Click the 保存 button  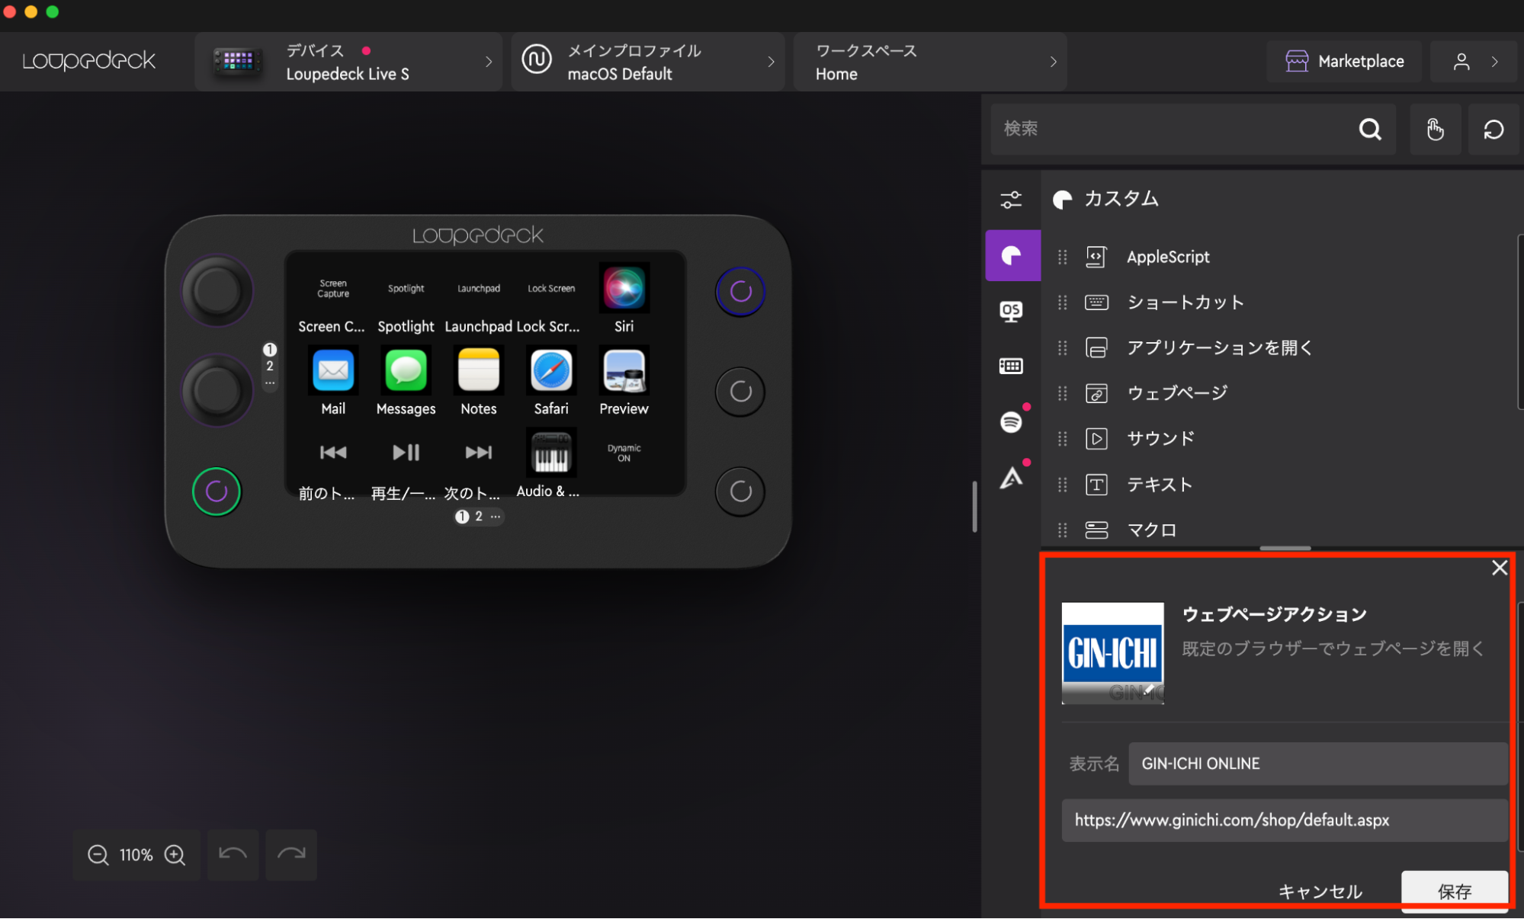pos(1455,892)
